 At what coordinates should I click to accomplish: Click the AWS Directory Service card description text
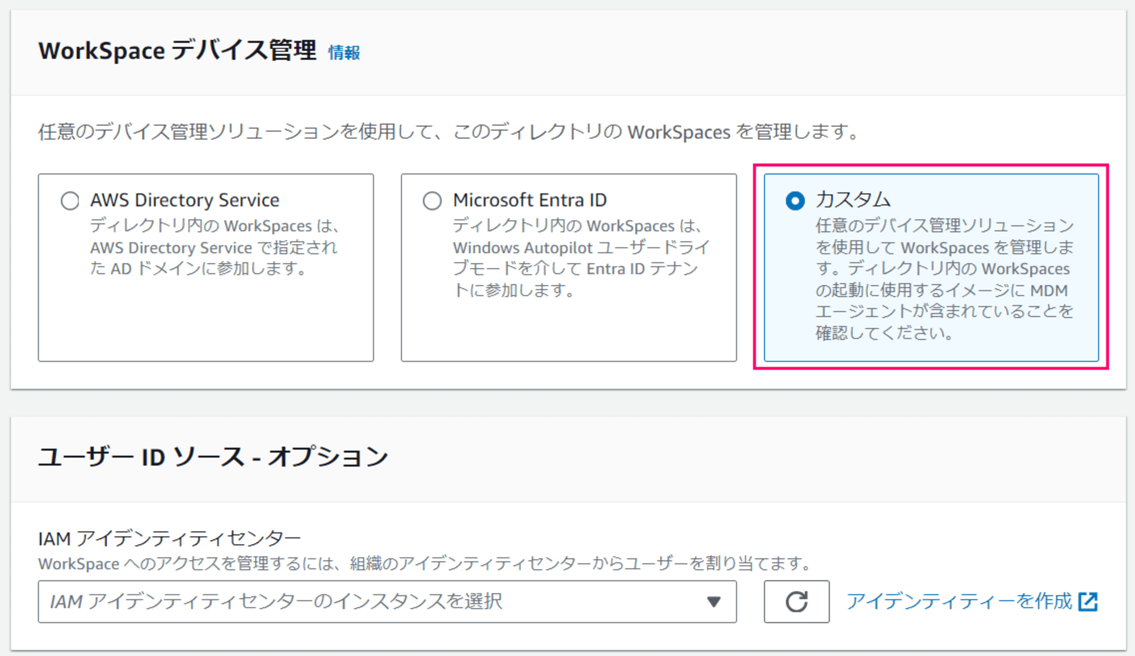coord(215,247)
